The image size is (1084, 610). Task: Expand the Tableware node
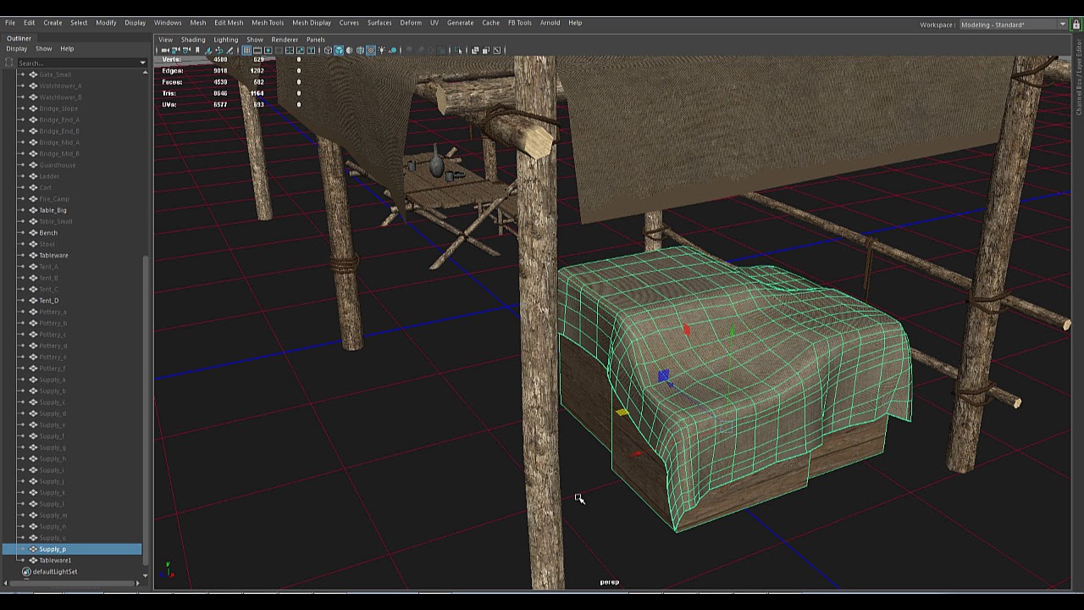coord(22,255)
